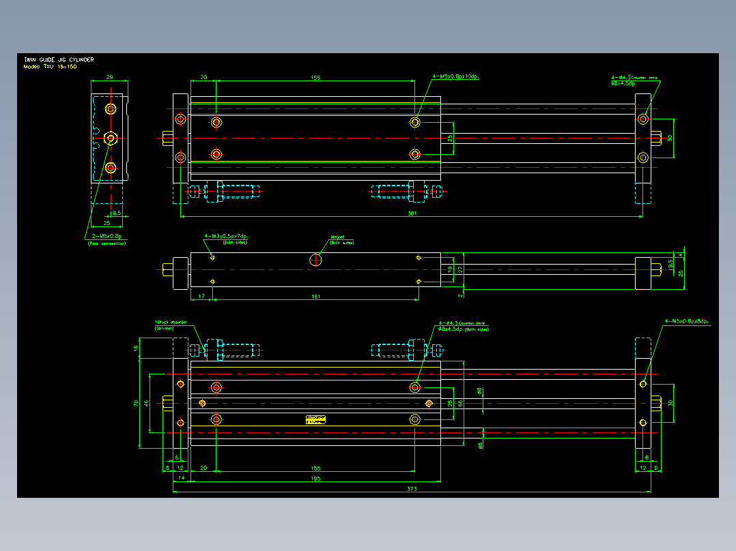Select the '4-M3x0.5px7dp.' callout text
This screenshot has height=551, width=736.
point(226,237)
